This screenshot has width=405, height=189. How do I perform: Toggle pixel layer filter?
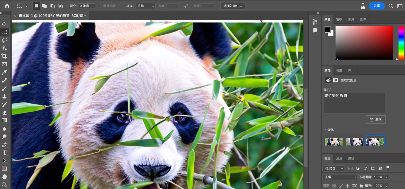point(350,168)
